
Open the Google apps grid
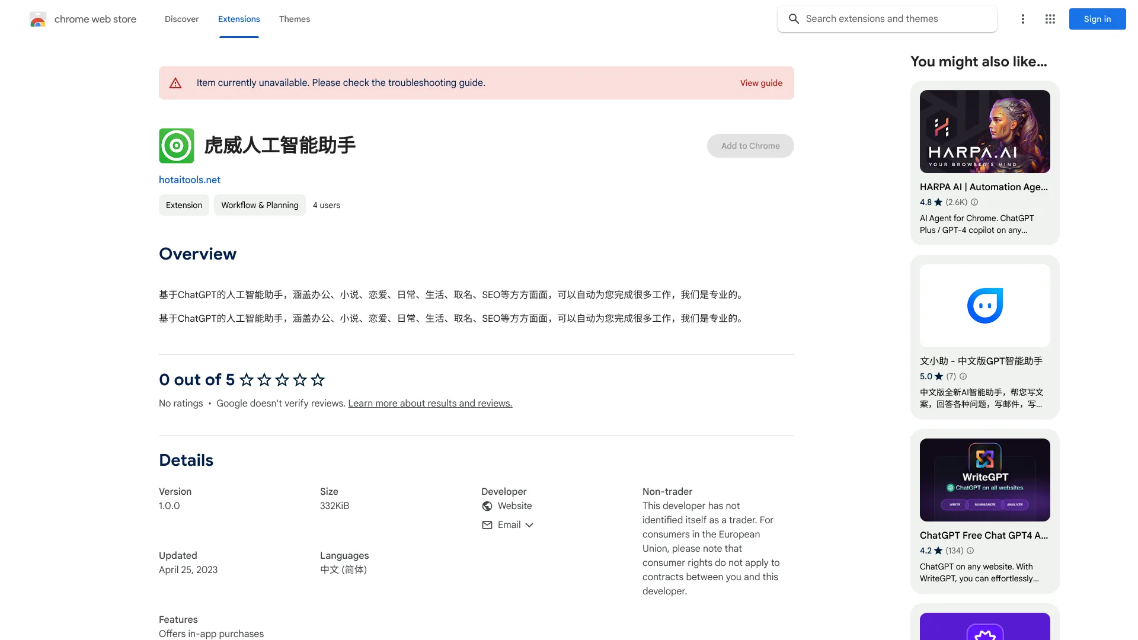[1050, 19]
